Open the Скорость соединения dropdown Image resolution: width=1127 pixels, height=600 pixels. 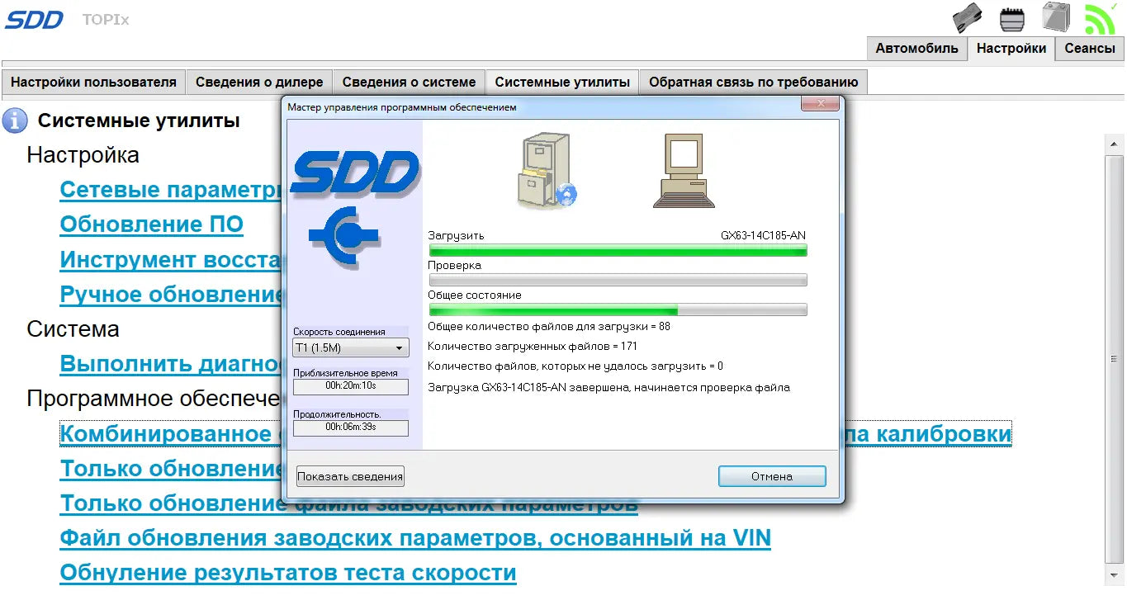click(350, 348)
